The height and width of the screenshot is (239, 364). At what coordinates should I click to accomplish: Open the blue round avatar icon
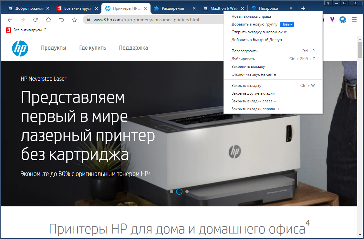click(x=343, y=20)
